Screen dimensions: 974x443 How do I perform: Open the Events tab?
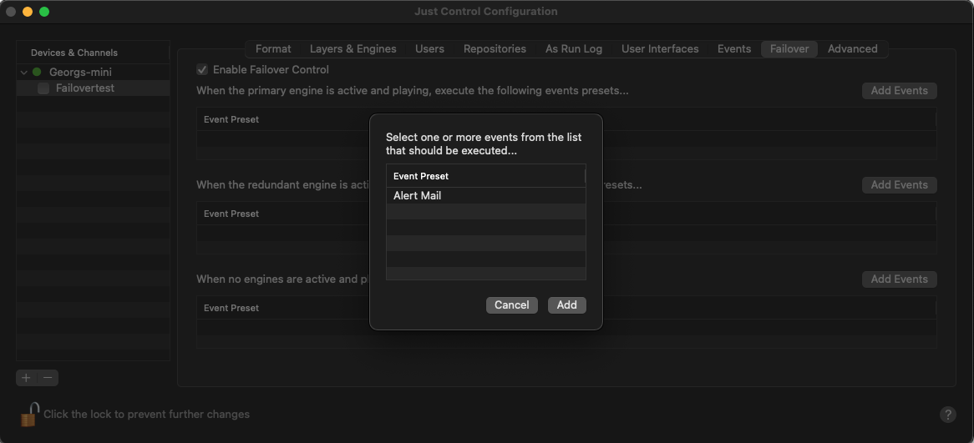click(x=734, y=49)
